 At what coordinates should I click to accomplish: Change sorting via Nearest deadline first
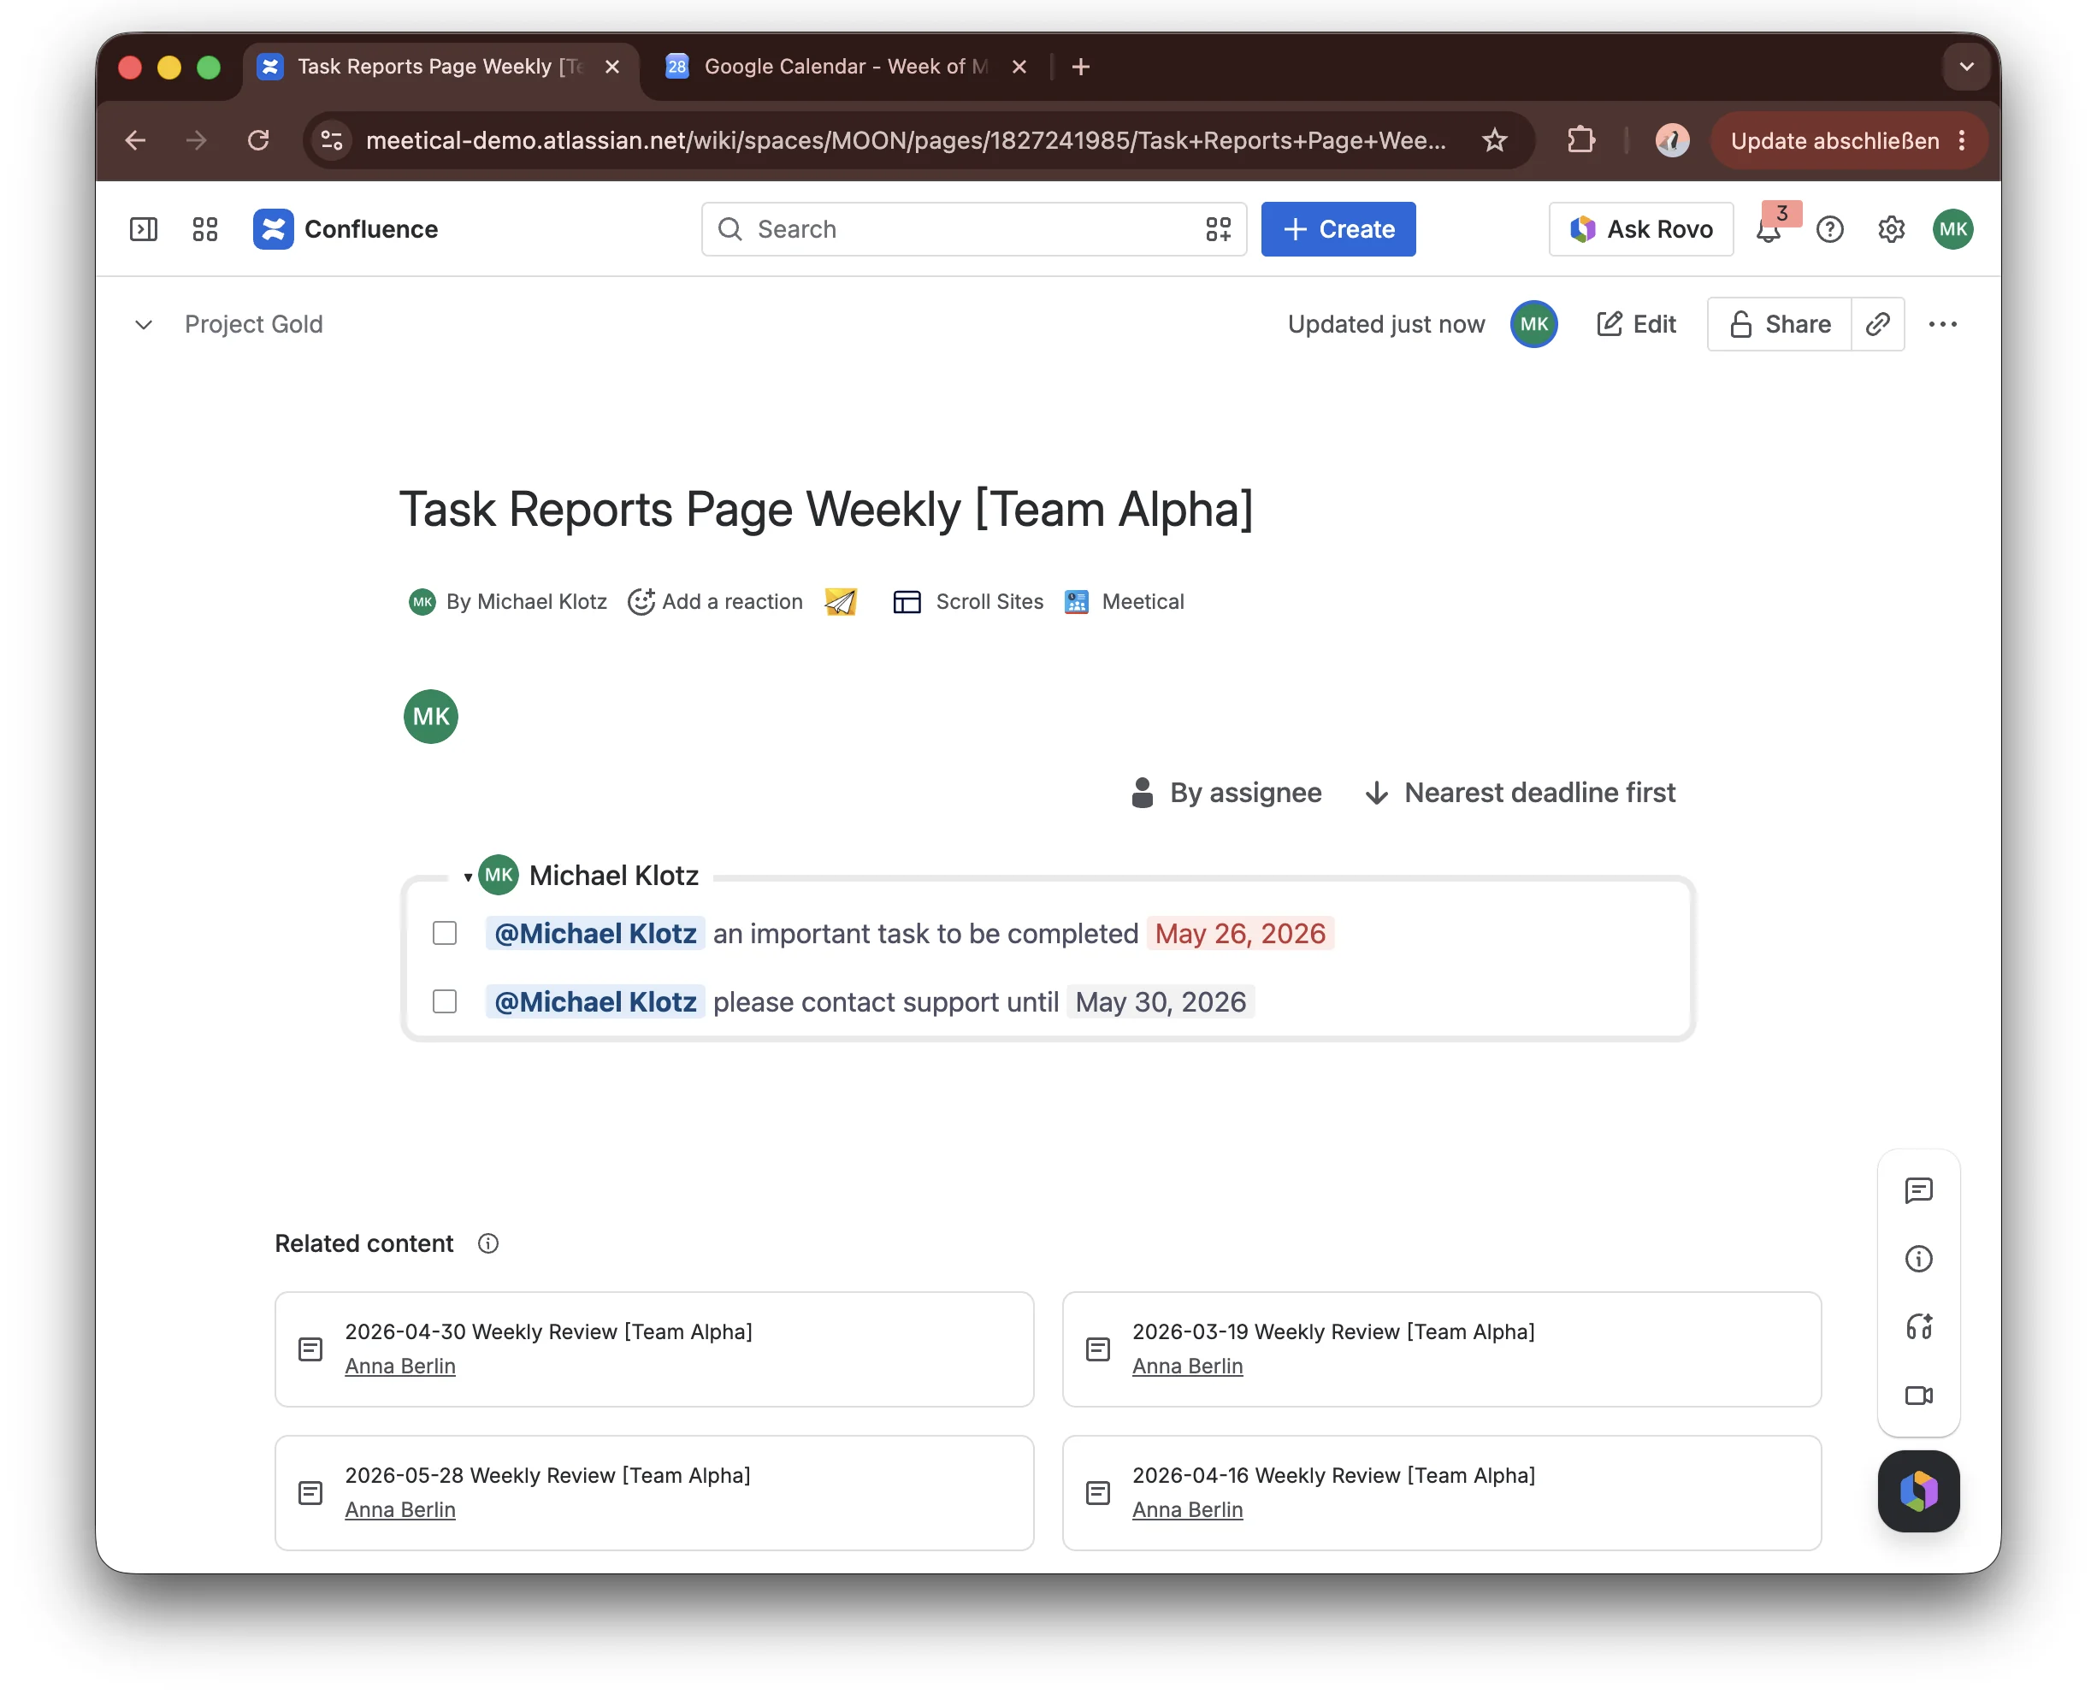(x=1520, y=792)
